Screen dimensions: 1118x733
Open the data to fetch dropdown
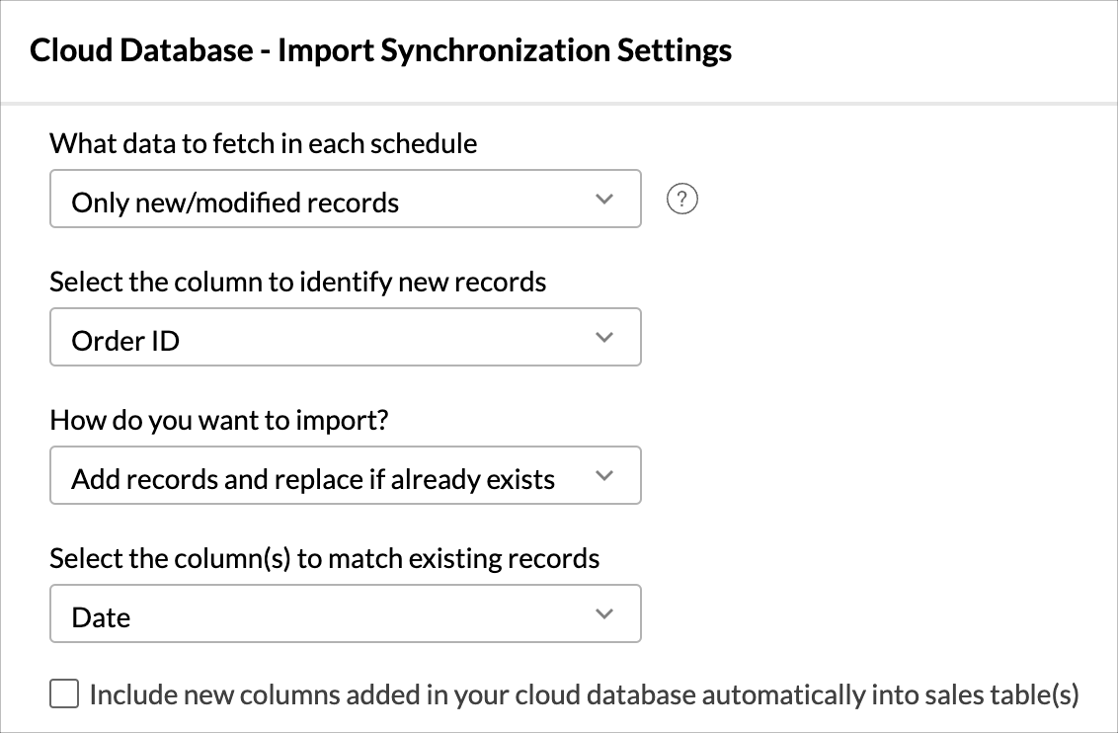coord(345,200)
